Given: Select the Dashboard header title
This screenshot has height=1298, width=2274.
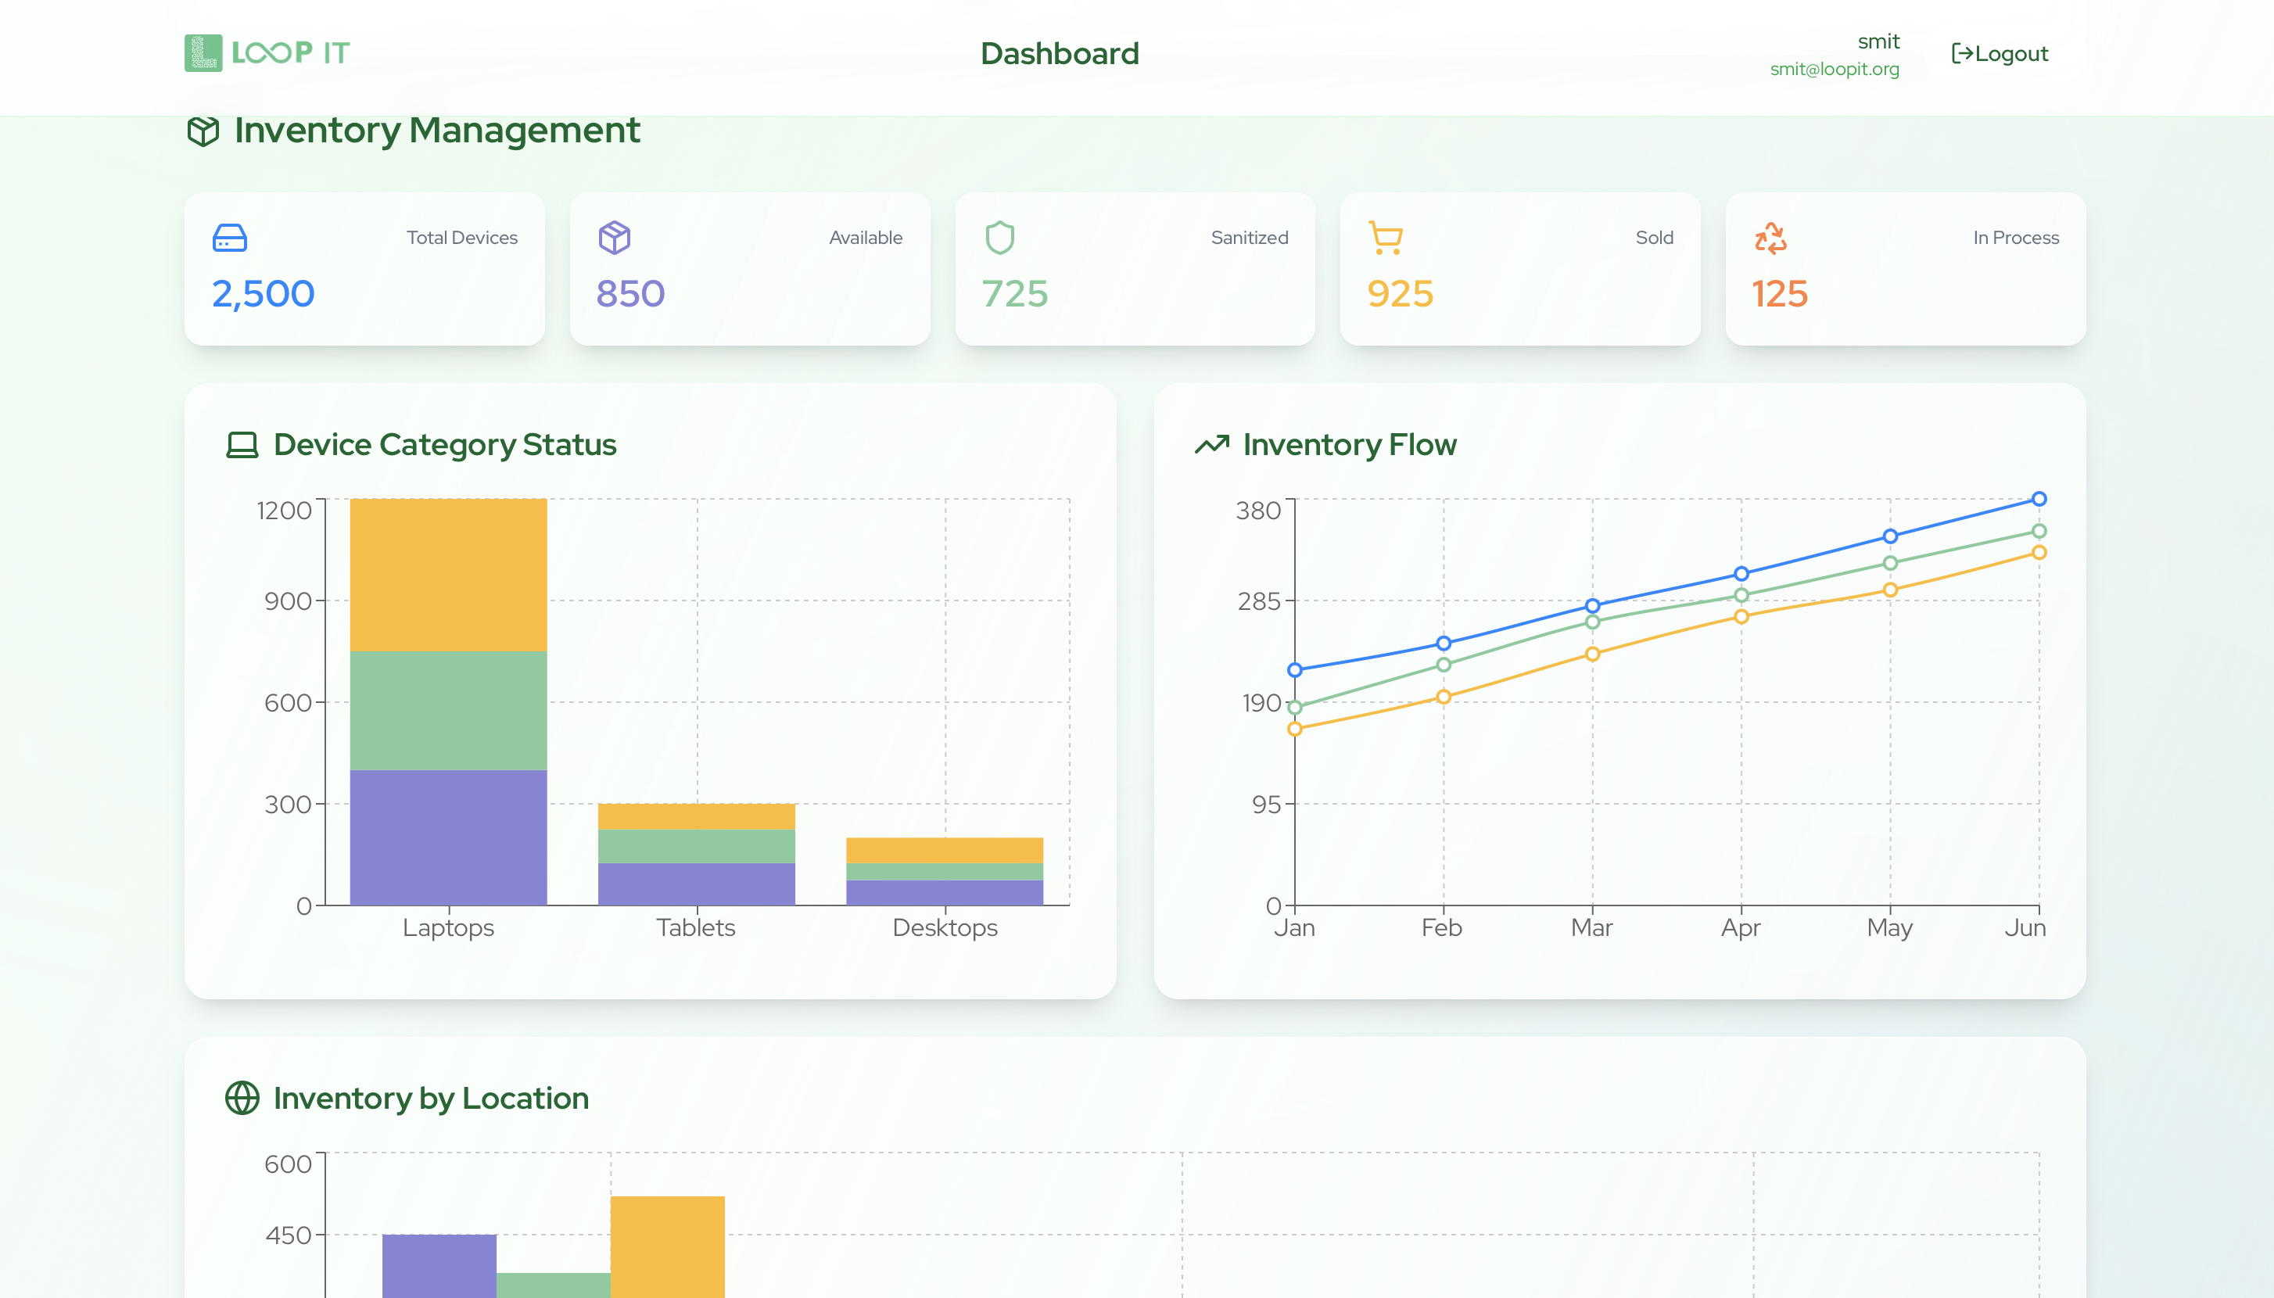Looking at the screenshot, I should 1059,53.
